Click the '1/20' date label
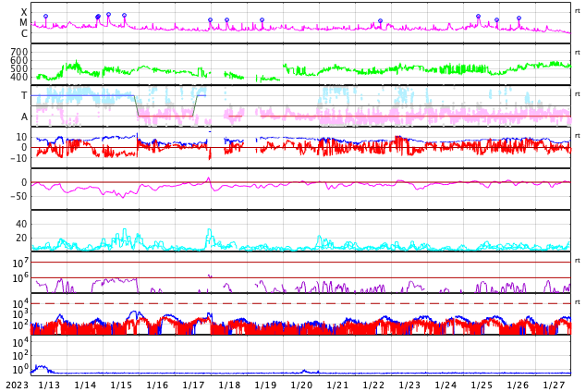The image size is (586, 392). pos(301,386)
